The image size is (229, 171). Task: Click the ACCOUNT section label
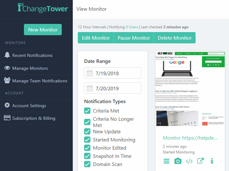tap(14, 93)
